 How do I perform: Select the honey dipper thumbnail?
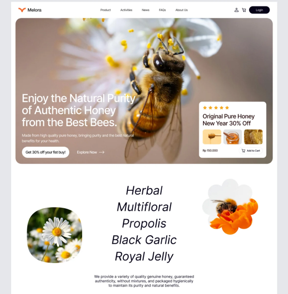point(212,137)
